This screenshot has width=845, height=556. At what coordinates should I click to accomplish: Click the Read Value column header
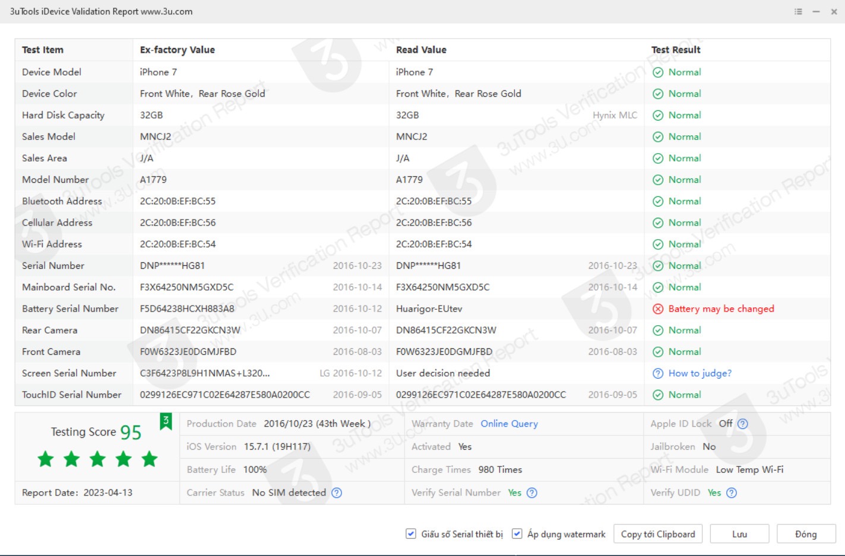[421, 50]
